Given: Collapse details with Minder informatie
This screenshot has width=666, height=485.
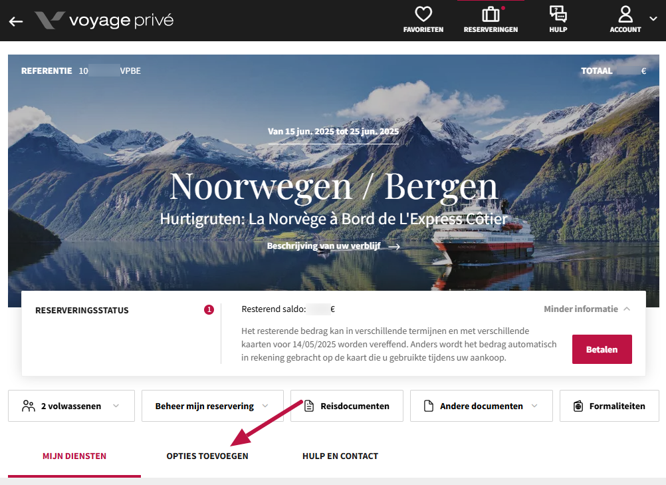Looking at the screenshot, I should [x=587, y=309].
